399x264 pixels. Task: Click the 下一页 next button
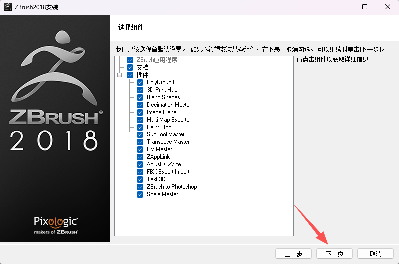pos(334,254)
